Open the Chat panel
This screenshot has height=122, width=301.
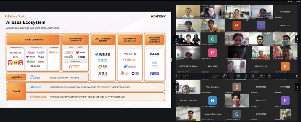[224, 76]
